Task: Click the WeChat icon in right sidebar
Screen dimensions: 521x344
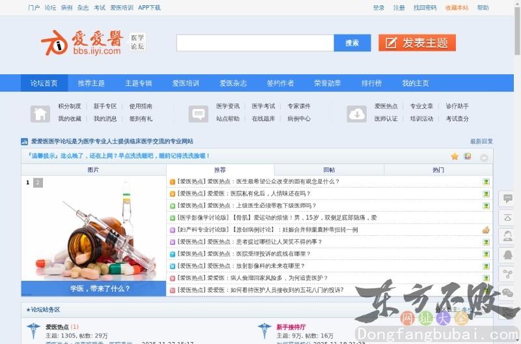Action: point(508,293)
